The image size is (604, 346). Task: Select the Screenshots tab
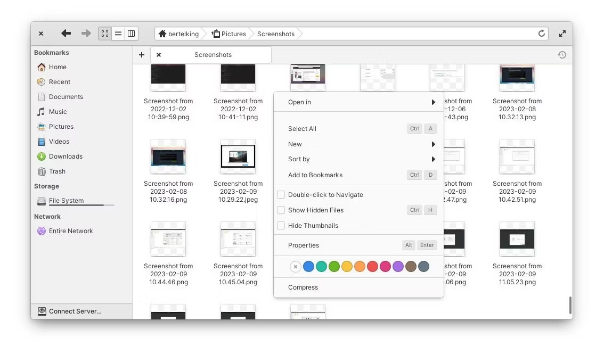click(x=211, y=55)
